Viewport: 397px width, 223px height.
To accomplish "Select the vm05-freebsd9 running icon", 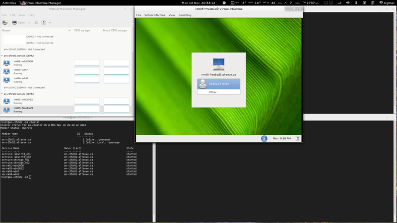I will coord(6,110).
